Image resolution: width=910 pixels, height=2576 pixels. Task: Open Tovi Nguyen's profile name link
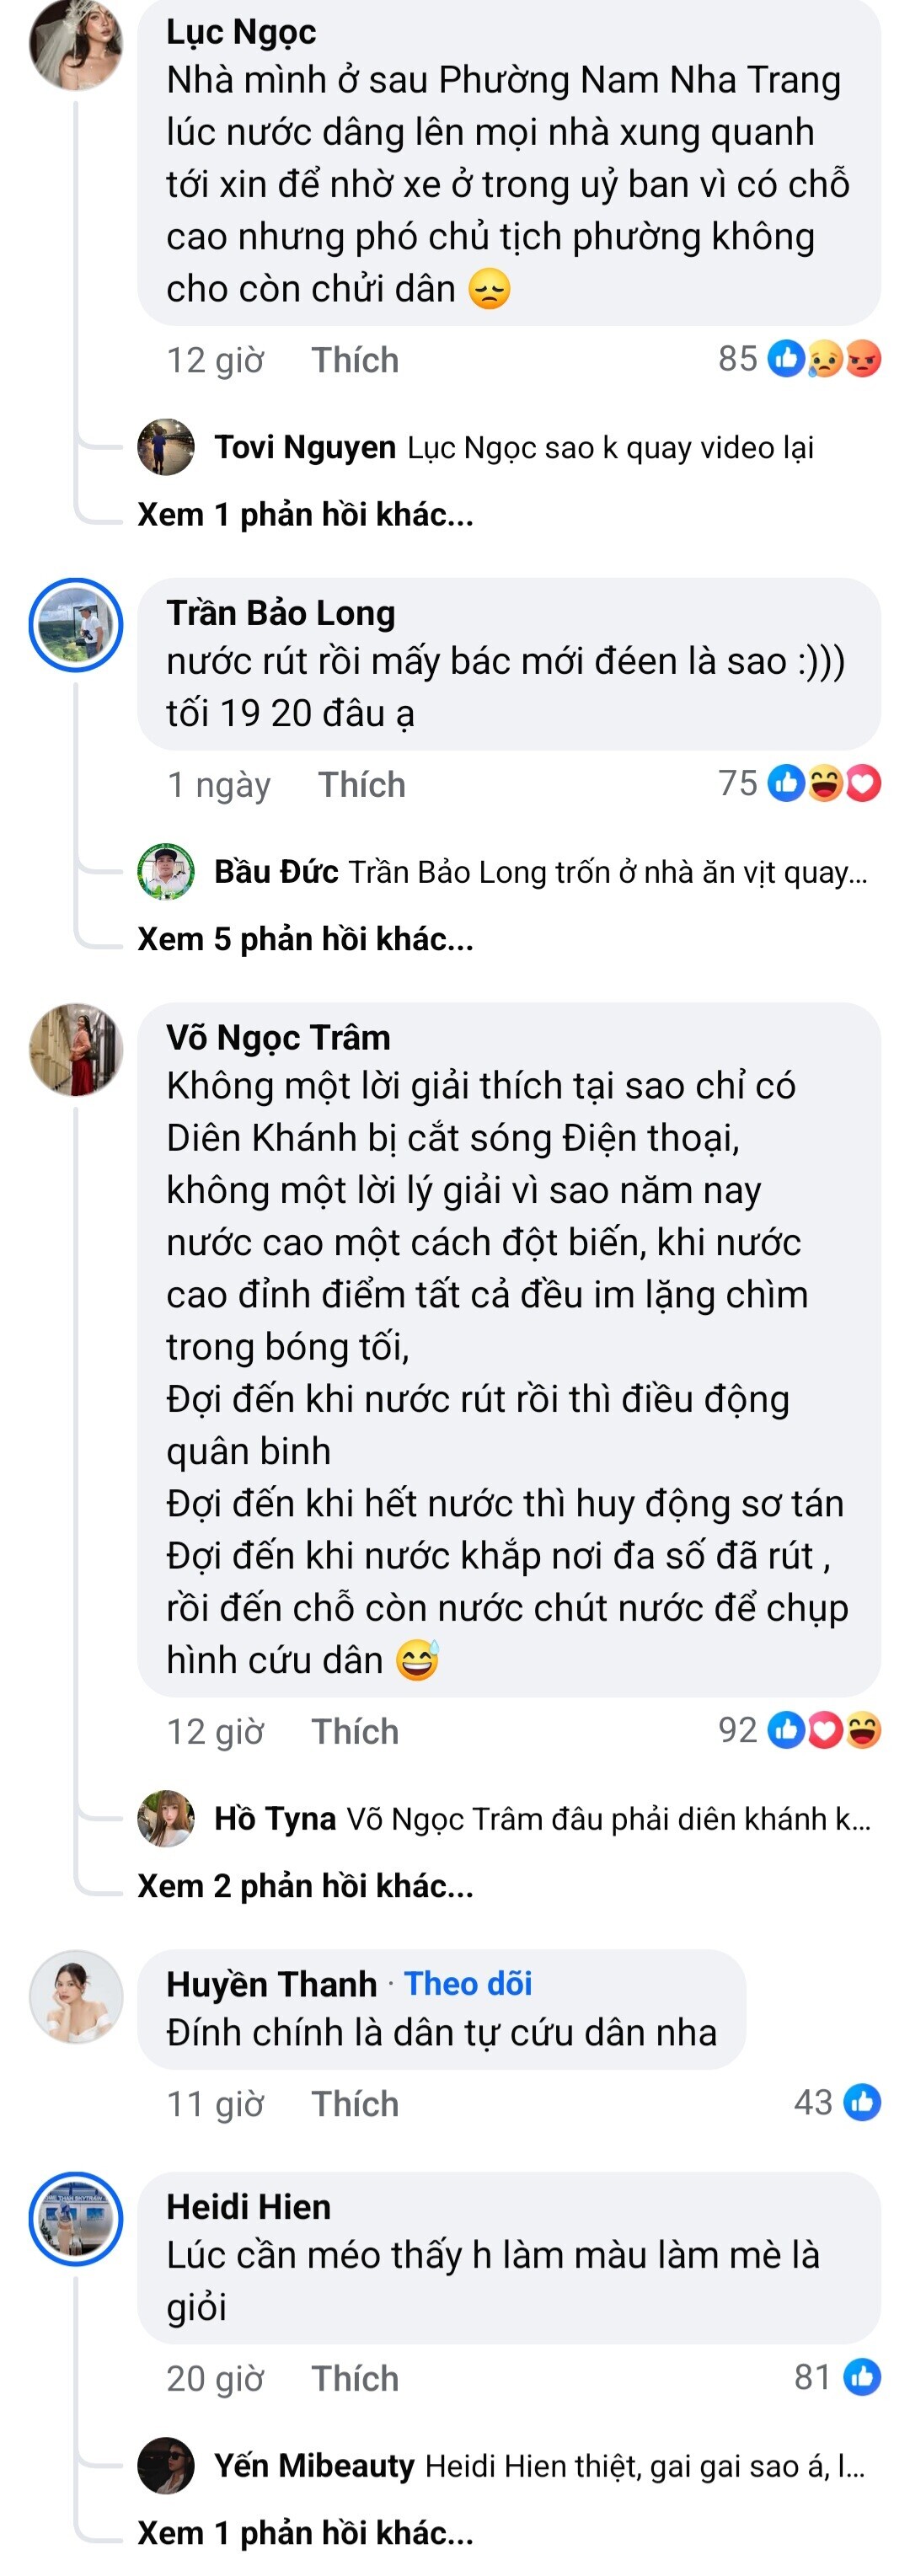(x=305, y=447)
